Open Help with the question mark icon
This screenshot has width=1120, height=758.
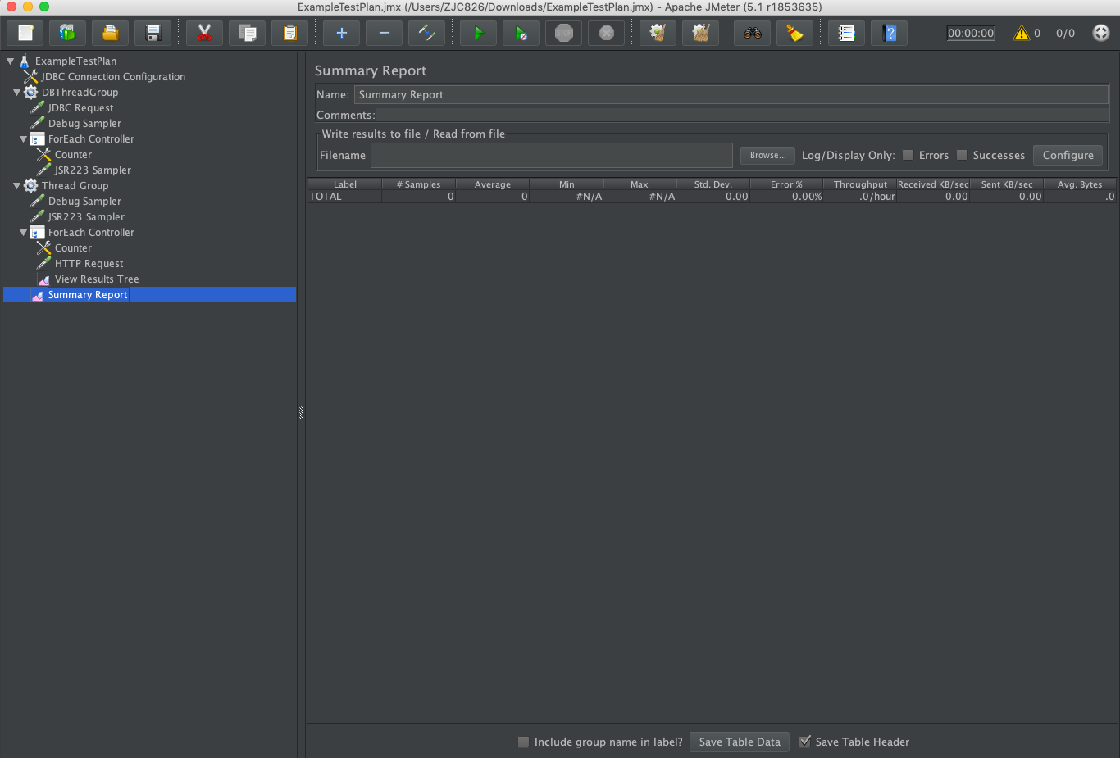[889, 33]
